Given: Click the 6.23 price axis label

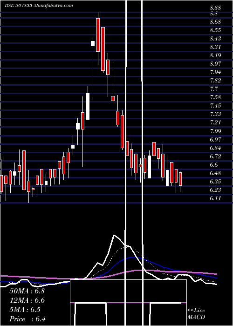Looking at the screenshot, I should (x=215, y=190).
